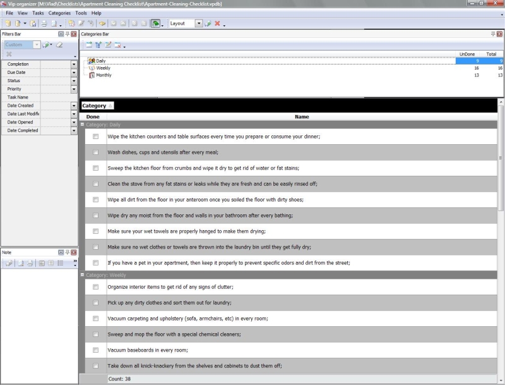Close the Filters Bar panel

point(74,33)
